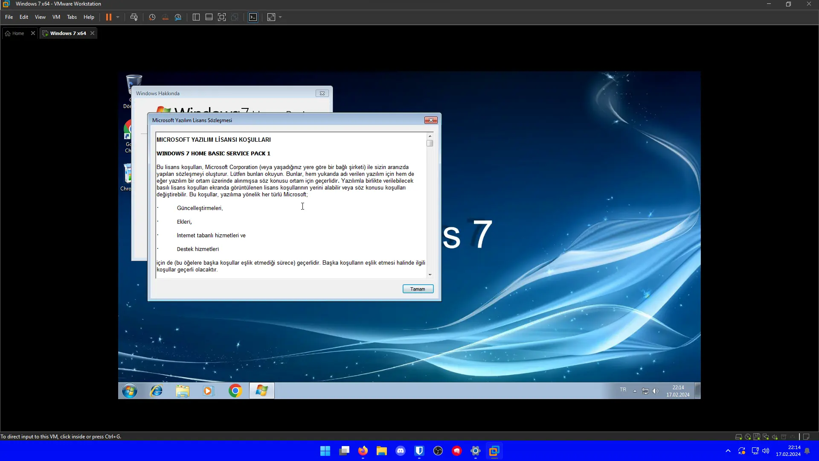Open the Edit menu

[x=24, y=17]
